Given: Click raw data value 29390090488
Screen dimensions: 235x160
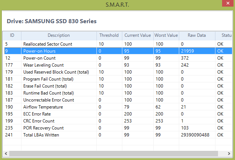Looking at the screenshot, I should [x=195, y=135].
